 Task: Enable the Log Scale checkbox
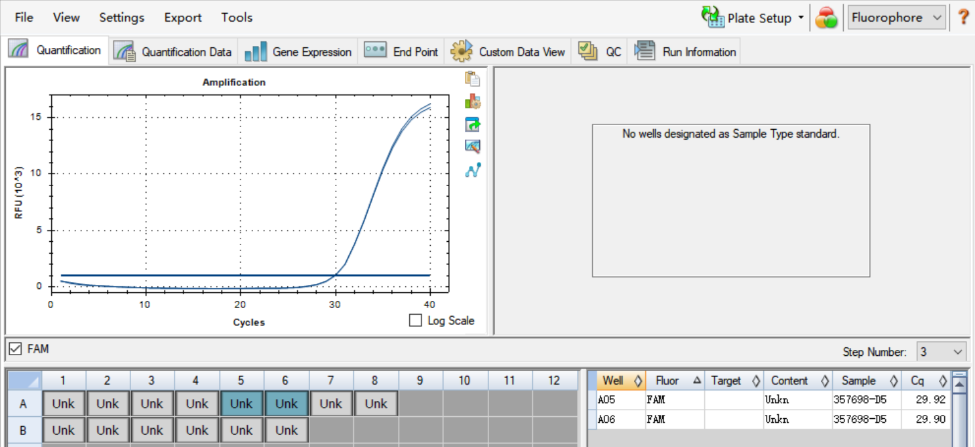pyautogui.click(x=415, y=321)
